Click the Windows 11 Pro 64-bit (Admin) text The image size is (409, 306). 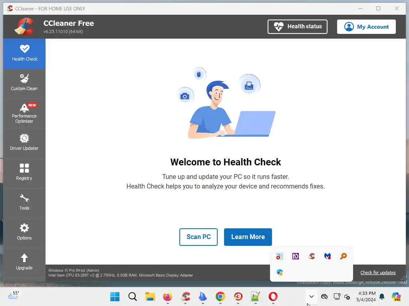pos(74,271)
